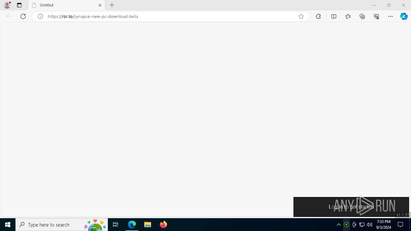
Task: Open the Extensions puzzle icon
Action: click(x=318, y=16)
